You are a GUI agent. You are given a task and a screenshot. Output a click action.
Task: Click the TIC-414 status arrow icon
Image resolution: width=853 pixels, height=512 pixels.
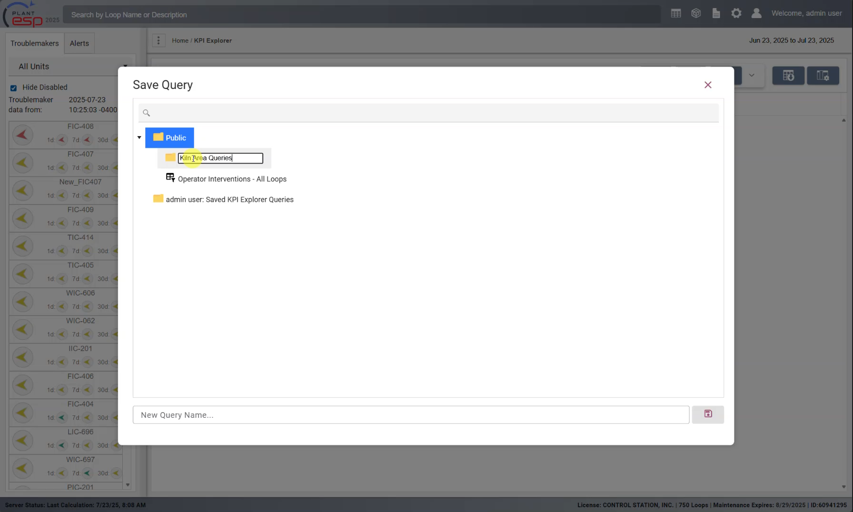(x=22, y=246)
